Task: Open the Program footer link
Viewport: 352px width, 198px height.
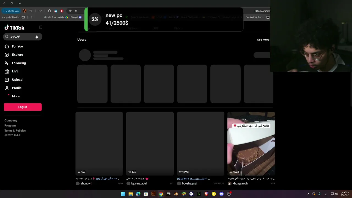Action: pyautogui.click(x=10, y=125)
